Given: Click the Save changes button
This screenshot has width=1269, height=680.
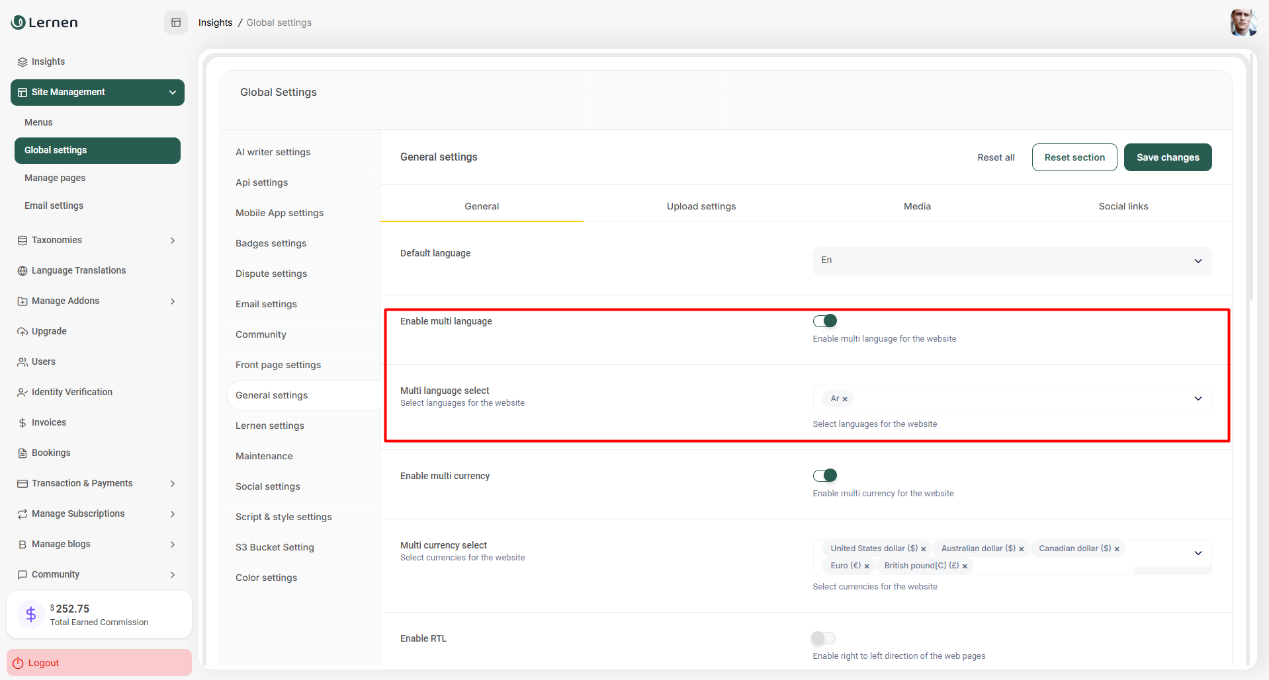Looking at the screenshot, I should (x=1167, y=157).
